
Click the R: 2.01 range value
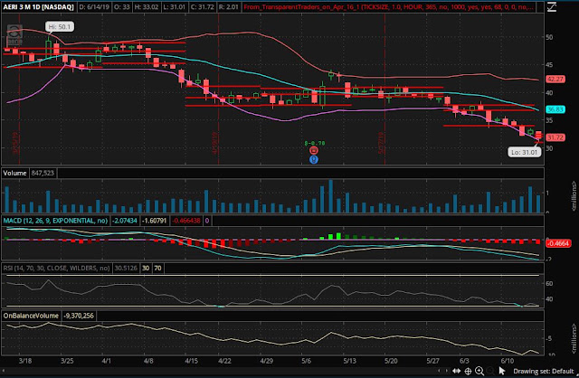(229, 6)
